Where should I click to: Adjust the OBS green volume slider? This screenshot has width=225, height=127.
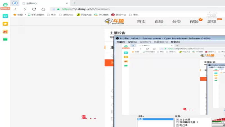(218, 122)
